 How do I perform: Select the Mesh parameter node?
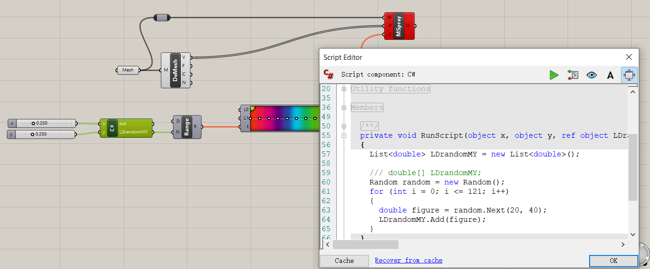128,70
